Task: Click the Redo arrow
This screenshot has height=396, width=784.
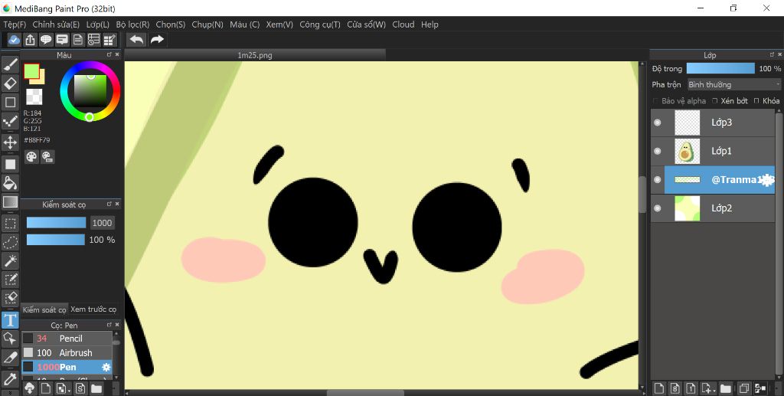Action: coord(157,40)
